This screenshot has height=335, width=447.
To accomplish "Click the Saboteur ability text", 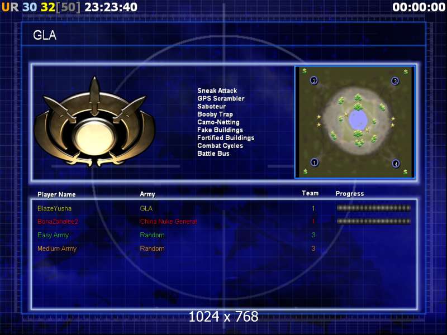I will (x=211, y=106).
